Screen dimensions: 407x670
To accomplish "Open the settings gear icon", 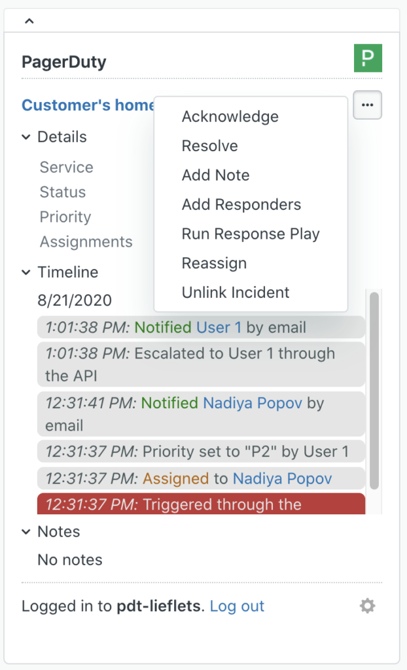I will (x=368, y=607).
